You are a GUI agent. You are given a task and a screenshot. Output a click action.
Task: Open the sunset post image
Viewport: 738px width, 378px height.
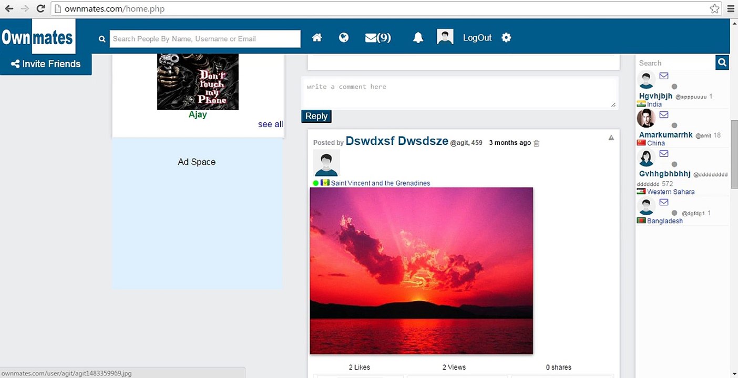(x=422, y=270)
